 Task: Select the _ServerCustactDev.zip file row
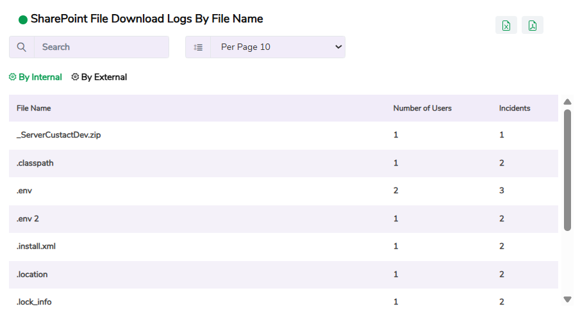click(x=59, y=135)
